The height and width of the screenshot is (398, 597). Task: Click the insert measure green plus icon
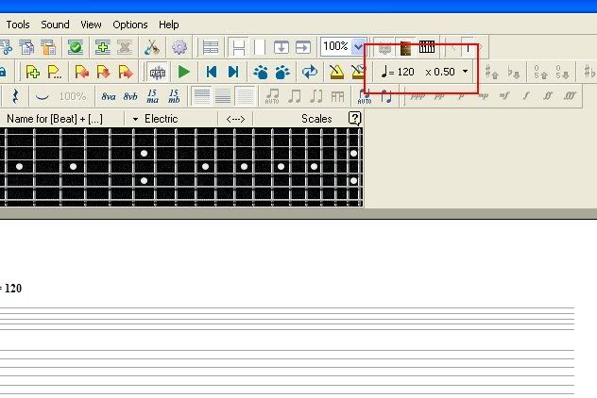pos(102,47)
